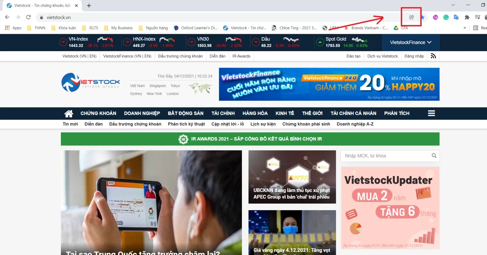The height and width of the screenshot is (255, 487).
Task: Open the CHỨNG KHOÁN menu
Action: click(x=98, y=113)
